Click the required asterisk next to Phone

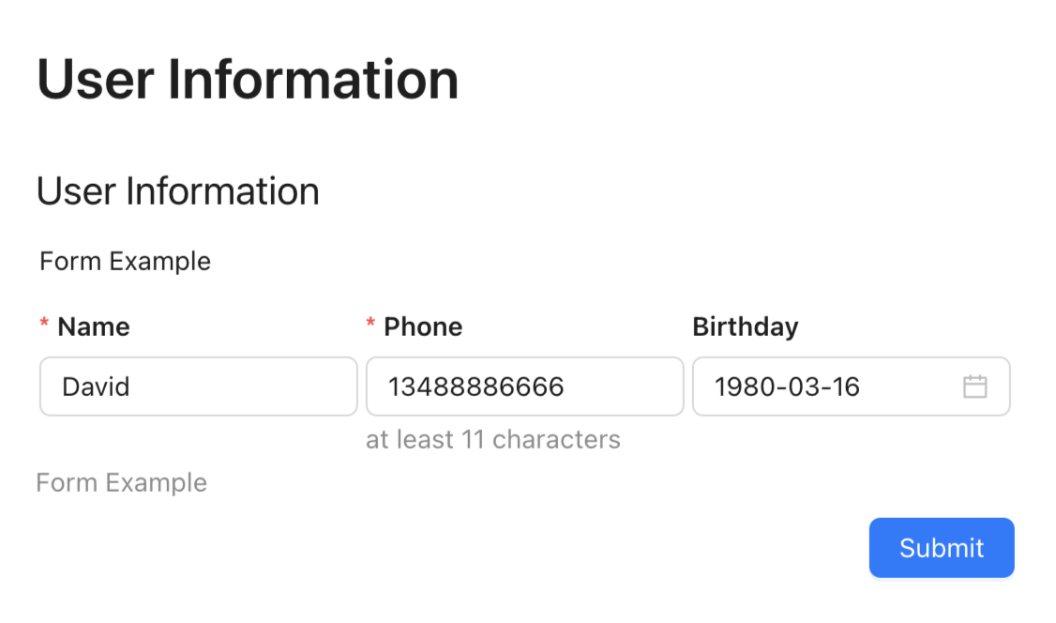[370, 326]
